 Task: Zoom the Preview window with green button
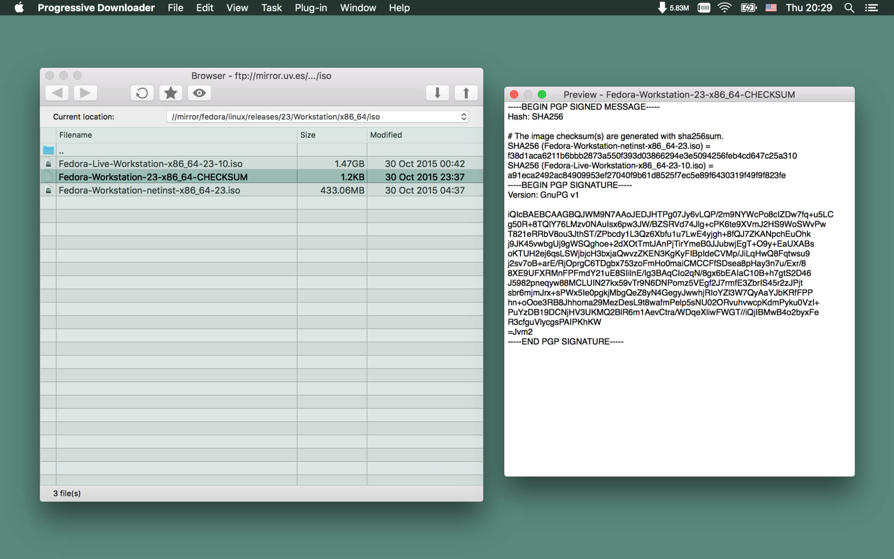coord(542,95)
